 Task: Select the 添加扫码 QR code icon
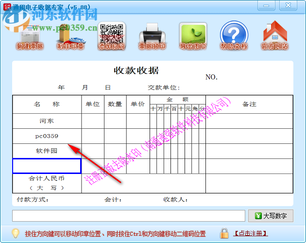(111, 36)
